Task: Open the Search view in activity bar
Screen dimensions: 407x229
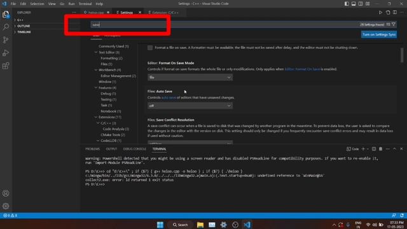Action: (6, 27)
